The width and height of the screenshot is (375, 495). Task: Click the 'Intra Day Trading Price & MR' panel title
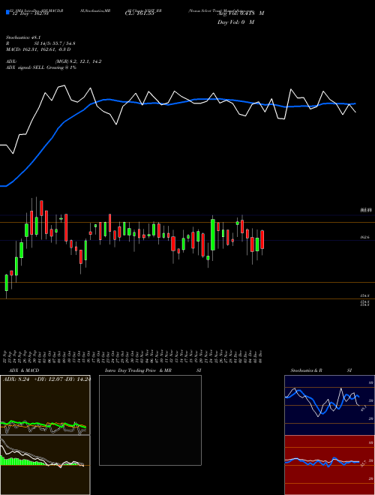point(138,370)
